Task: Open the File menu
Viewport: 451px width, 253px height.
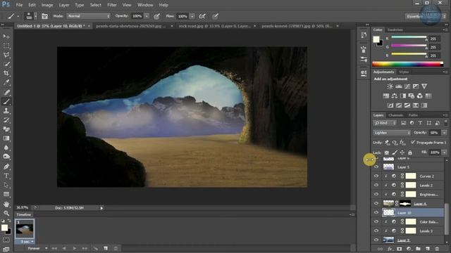Action: click(x=19, y=5)
